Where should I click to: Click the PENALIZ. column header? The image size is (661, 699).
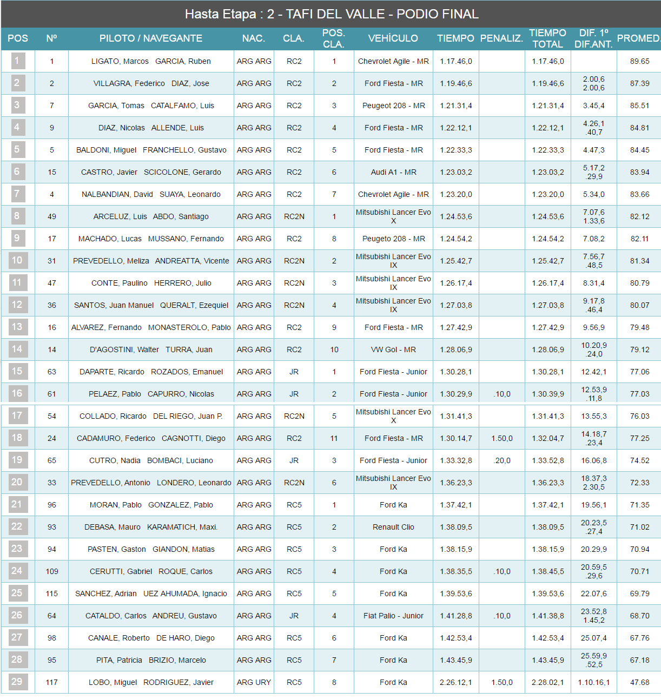point(501,38)
